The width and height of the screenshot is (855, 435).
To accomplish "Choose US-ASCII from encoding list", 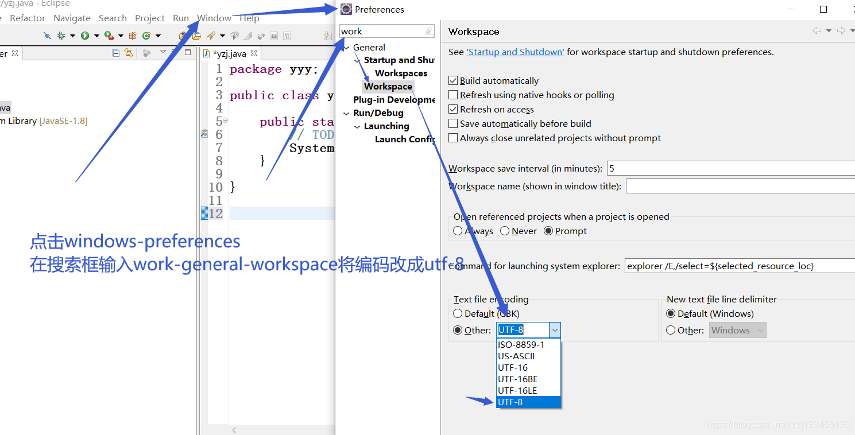I will coord(528,356).
